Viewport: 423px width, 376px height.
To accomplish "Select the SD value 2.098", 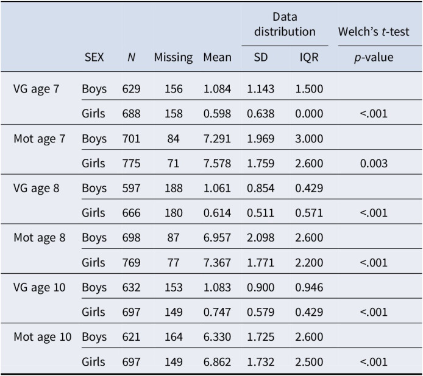I will (260, 238).
